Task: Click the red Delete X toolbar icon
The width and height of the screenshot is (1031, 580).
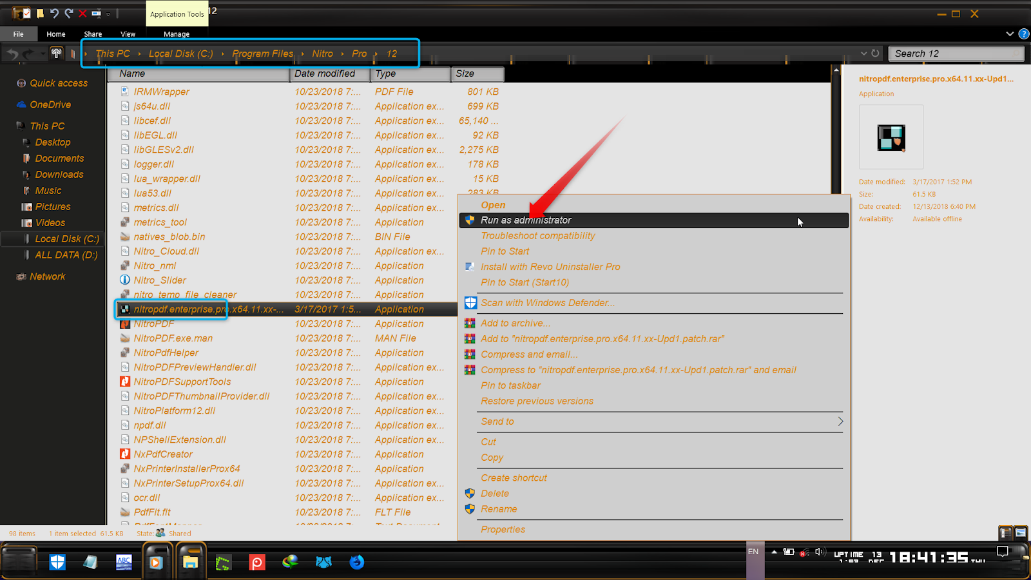Action: (x=82, y=14)
